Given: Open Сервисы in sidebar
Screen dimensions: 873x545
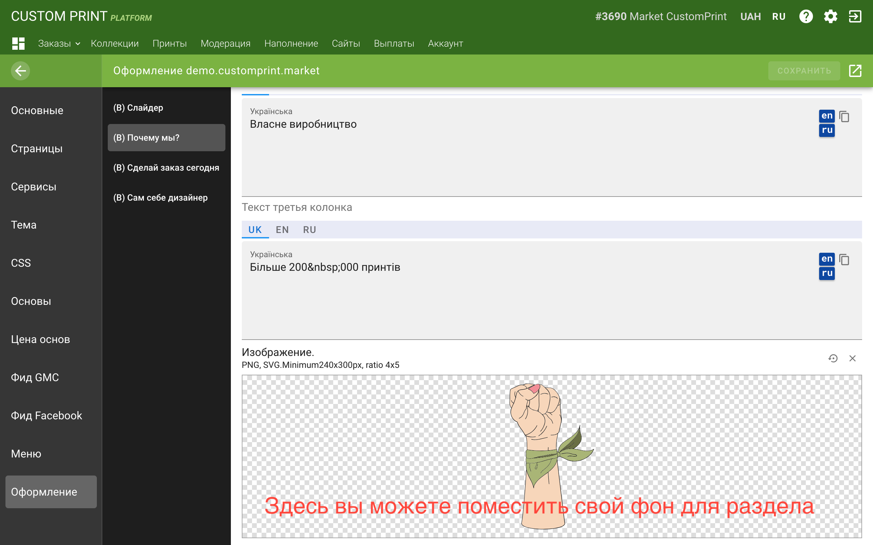Looking at the screenshot, I should (x=51, y=187).
